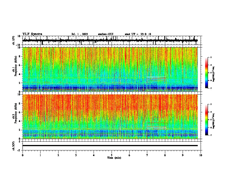The width and height of the screenshot is (226, 174).
Task: Click the "2" tick on the time axis
Action: point(58,155)
